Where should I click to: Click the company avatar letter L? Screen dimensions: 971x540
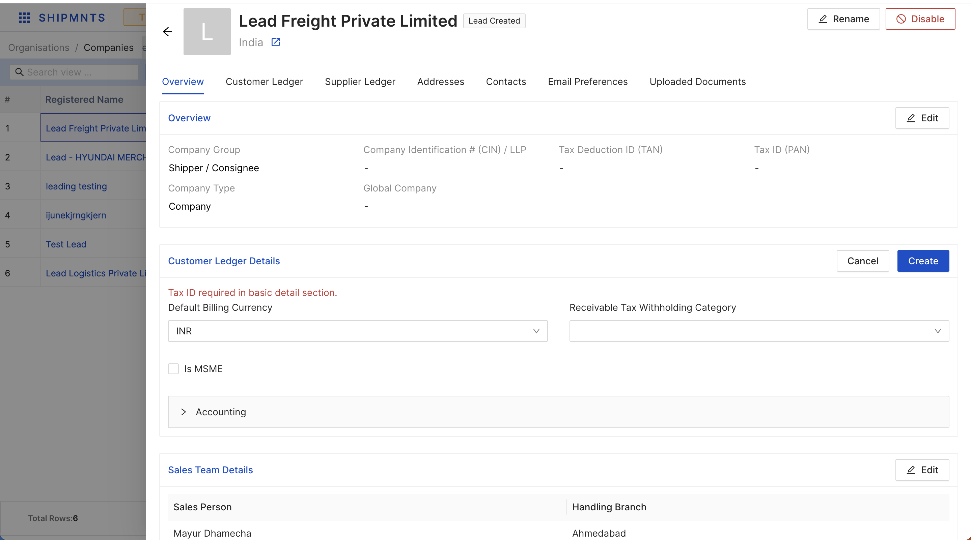point(207,32)
